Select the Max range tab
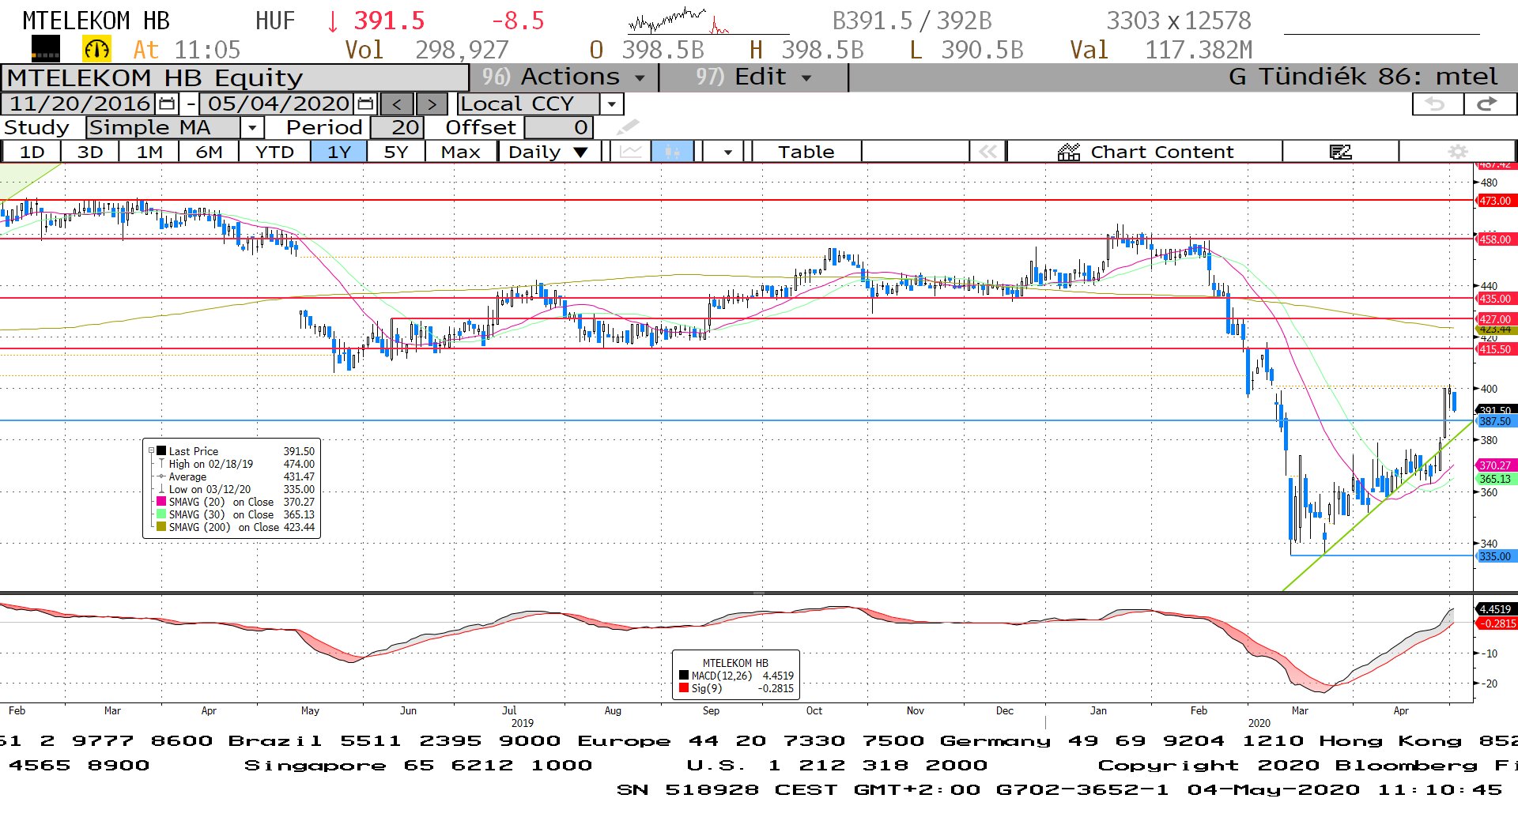The width and height of the screenshot is (1518, 821). pyautogui.click(x=460, y=151)
